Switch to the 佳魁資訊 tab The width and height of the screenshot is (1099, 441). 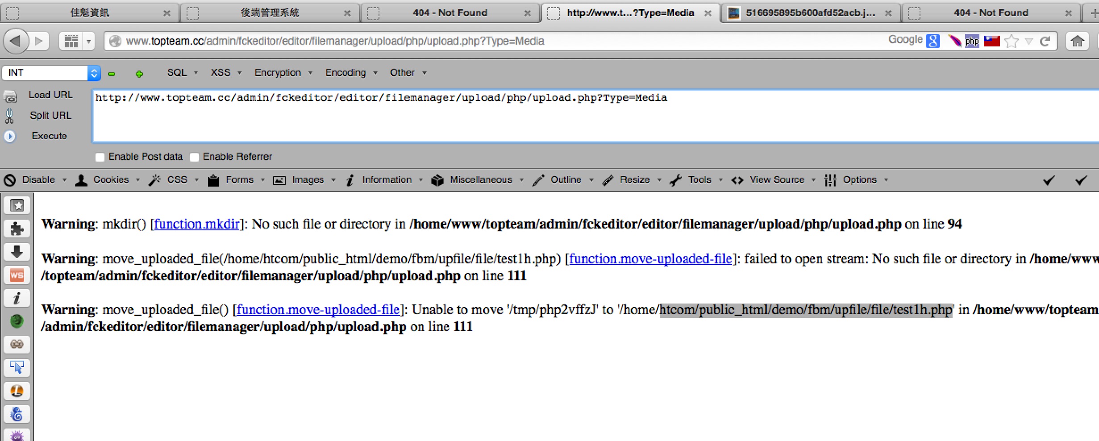(89, 13)
